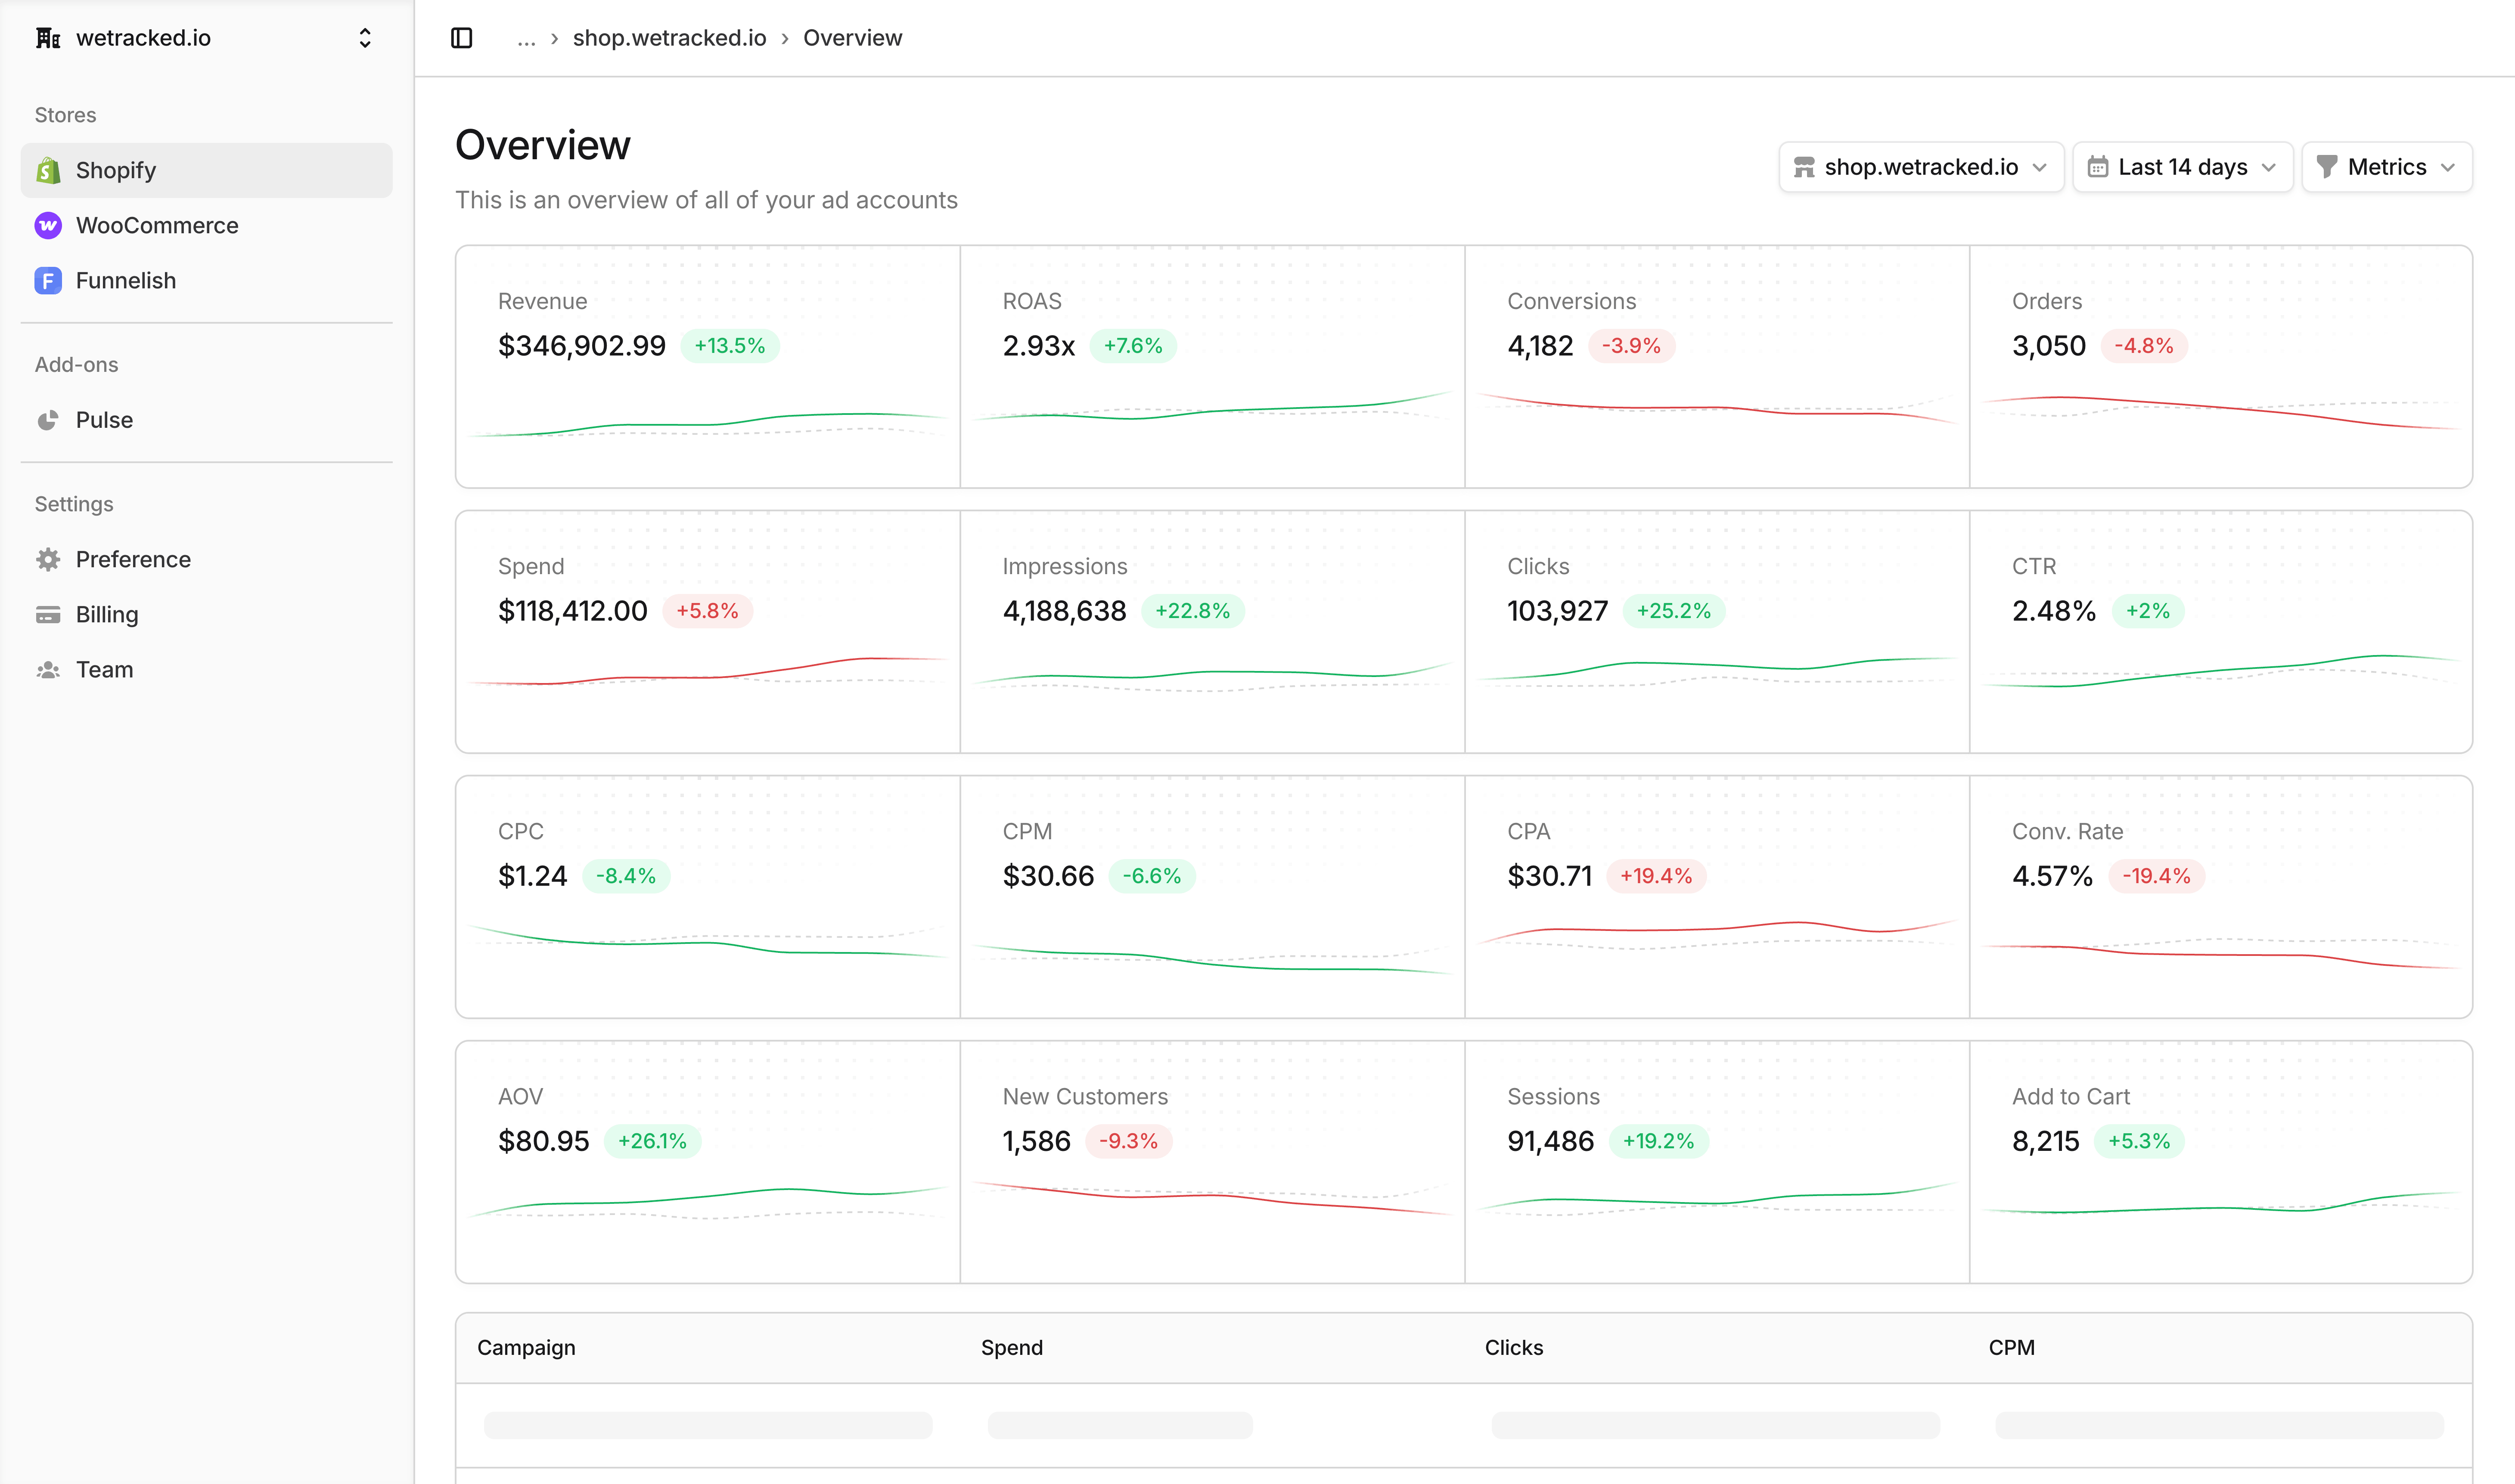
Task: Click the Impressions 4,188,638 value
Action: [1065, 611]
